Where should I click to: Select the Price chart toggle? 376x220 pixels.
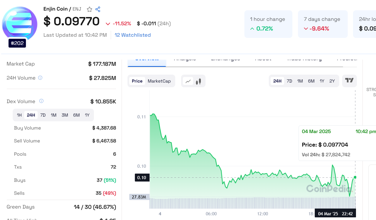click(137, 81)
